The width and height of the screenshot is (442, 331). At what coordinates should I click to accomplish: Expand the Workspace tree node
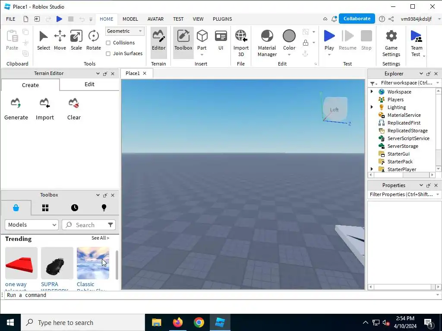[x=372, y=91]
